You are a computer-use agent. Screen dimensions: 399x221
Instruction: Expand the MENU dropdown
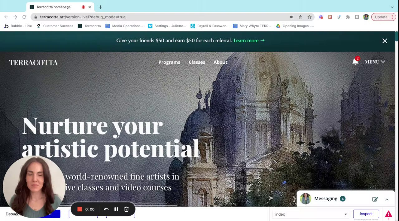click(375, 62)
